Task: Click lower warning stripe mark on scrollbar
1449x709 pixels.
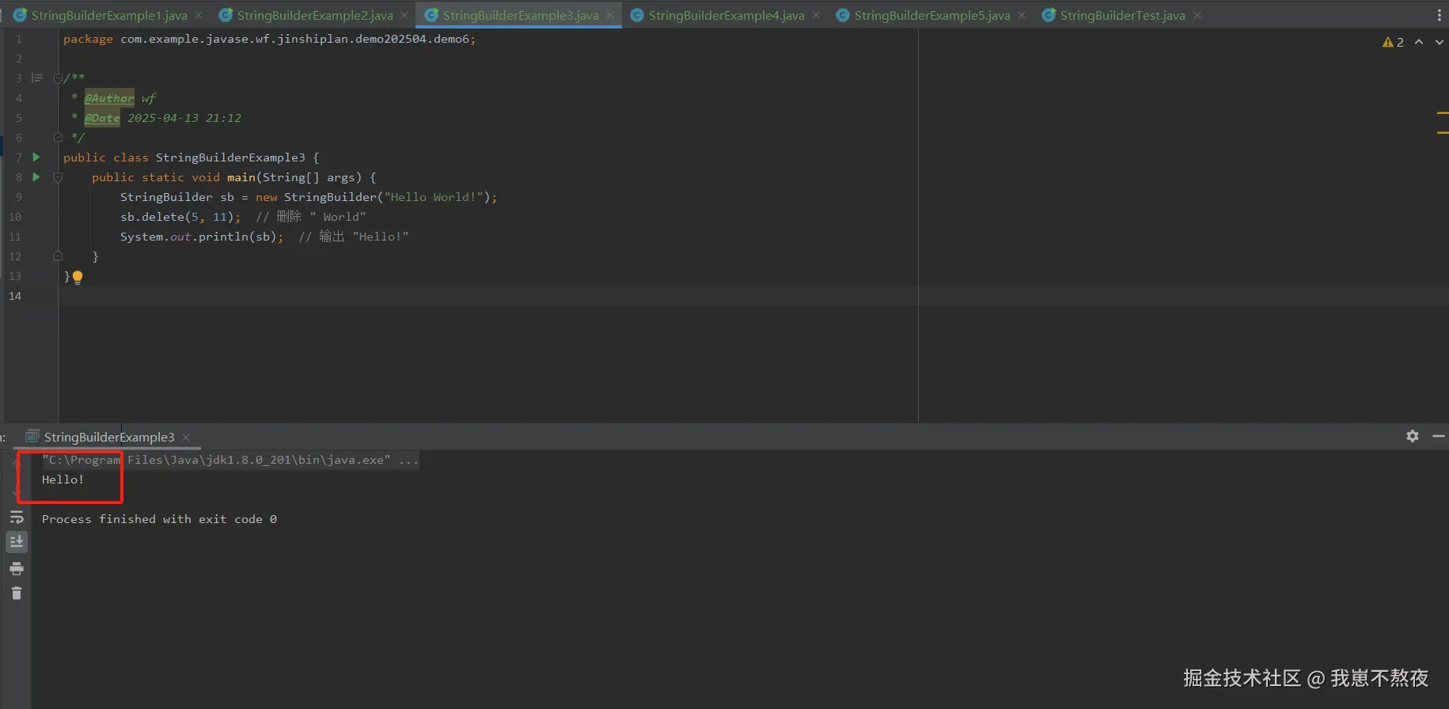Action: (1443, 132)
